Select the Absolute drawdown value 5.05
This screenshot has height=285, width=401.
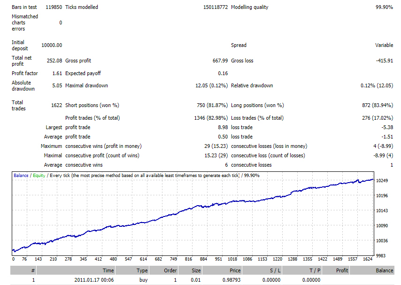point(57,86)
